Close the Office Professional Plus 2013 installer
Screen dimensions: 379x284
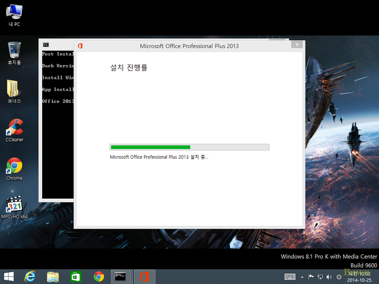tap(297, 45)
